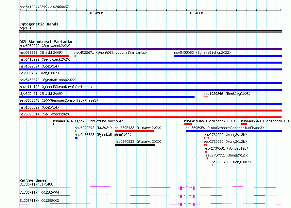Click the small nsv4522671 gnomAD variant marker
291x208 pixels.
tap(75, 56)
